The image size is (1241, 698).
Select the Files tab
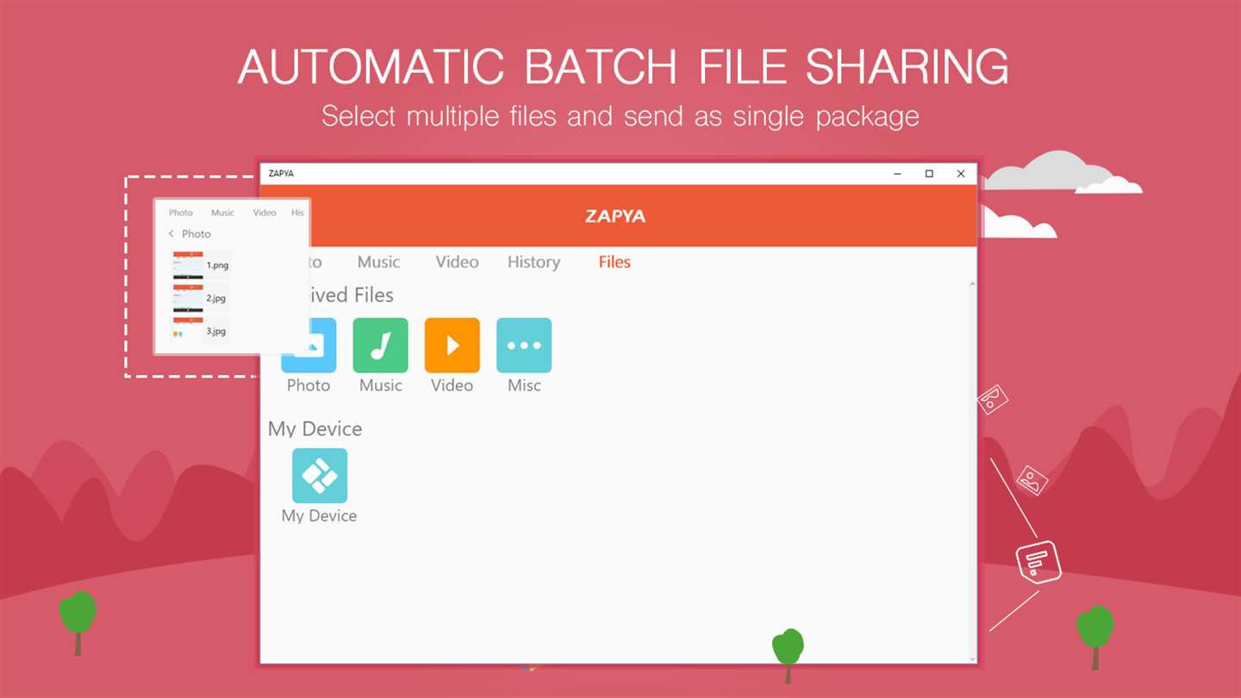pyautogui.click(x=614, y=262)
